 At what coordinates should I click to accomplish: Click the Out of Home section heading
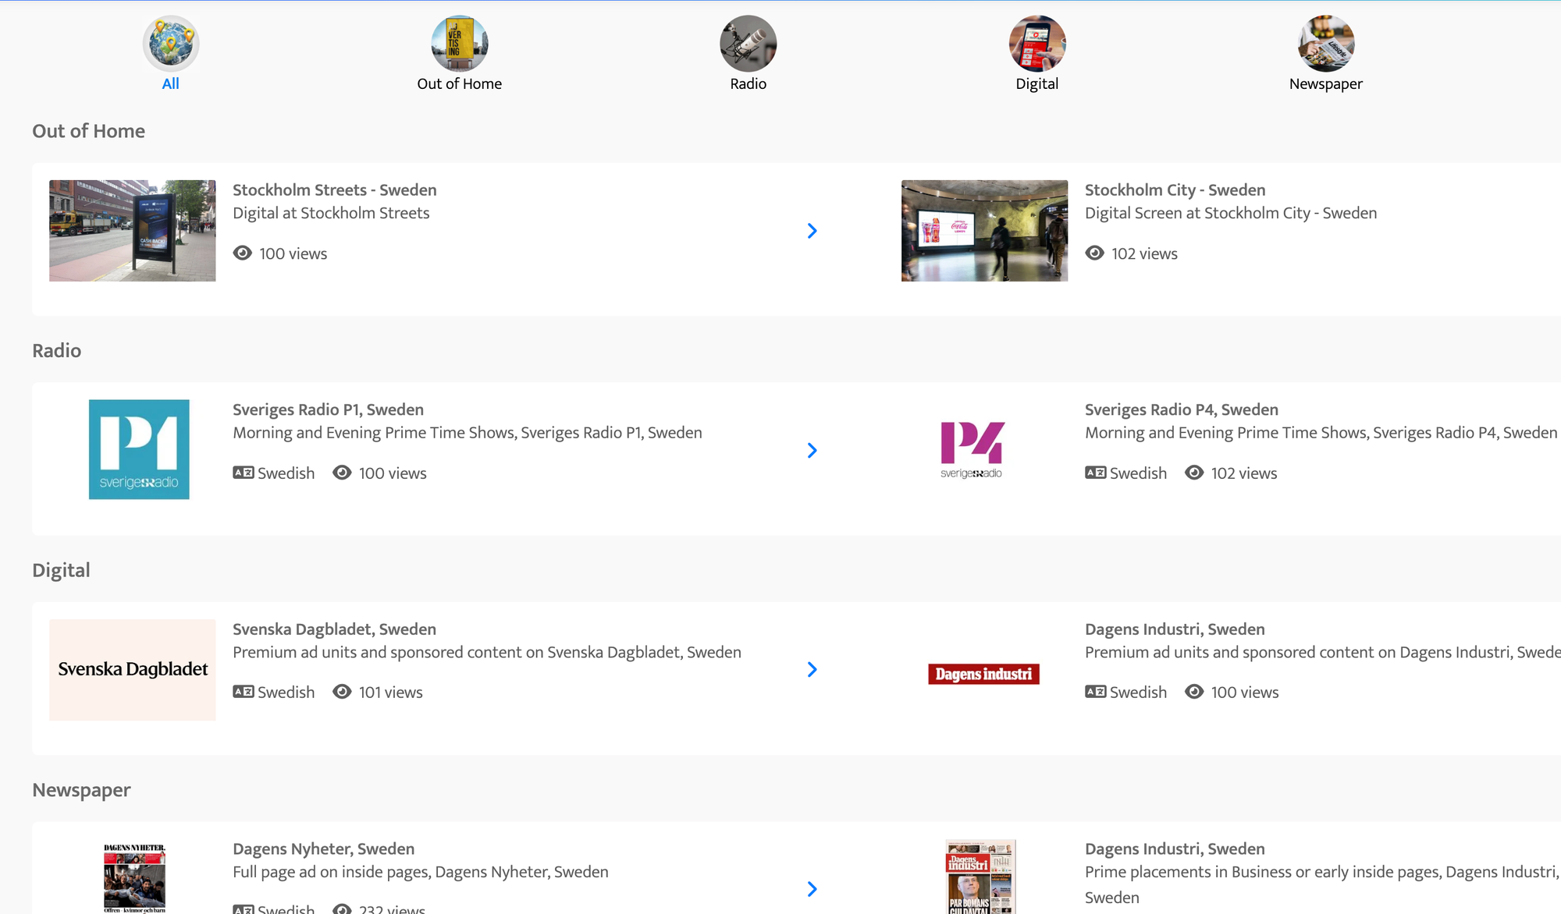click(x=89, y=131)
